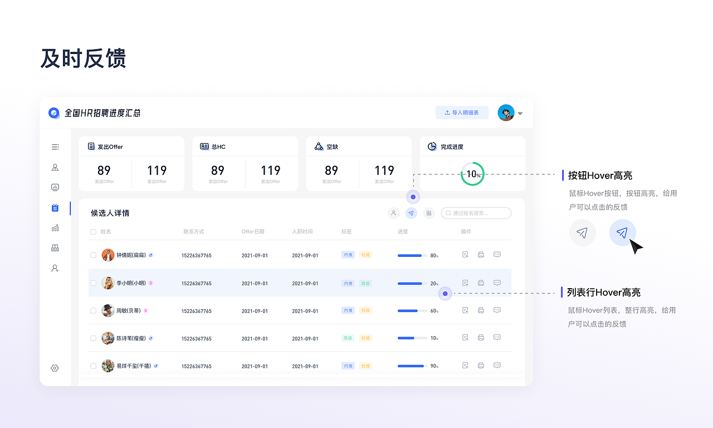Click the search by name field
The image size is (713, 428).
[x=476, y=213]
